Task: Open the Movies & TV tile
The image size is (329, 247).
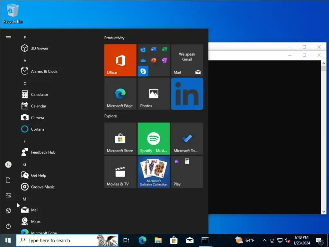Action: pos(120,172)
